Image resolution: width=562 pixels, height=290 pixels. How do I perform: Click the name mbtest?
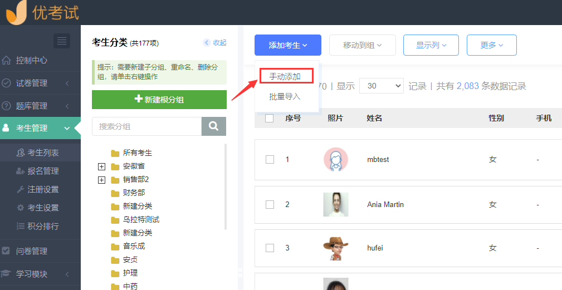(x=378, y=159)
